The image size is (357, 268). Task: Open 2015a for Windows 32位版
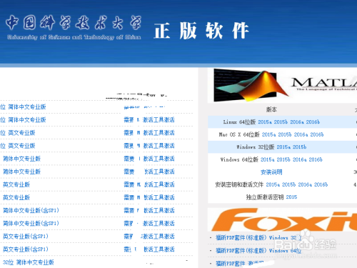[x=283, y=147]
